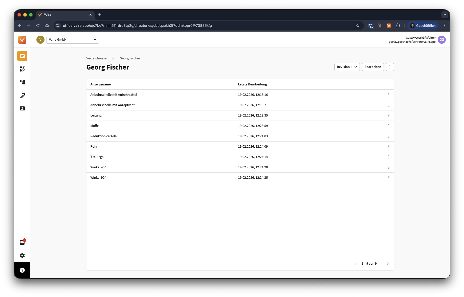Go to Verzeichnisse breadcrumb link
The image size is (464, 297).
[x=96, y=58]
